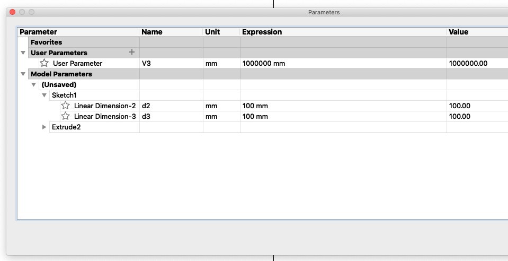Click the Parameter column header
508x261 pixels.
[x=78, y=32]
